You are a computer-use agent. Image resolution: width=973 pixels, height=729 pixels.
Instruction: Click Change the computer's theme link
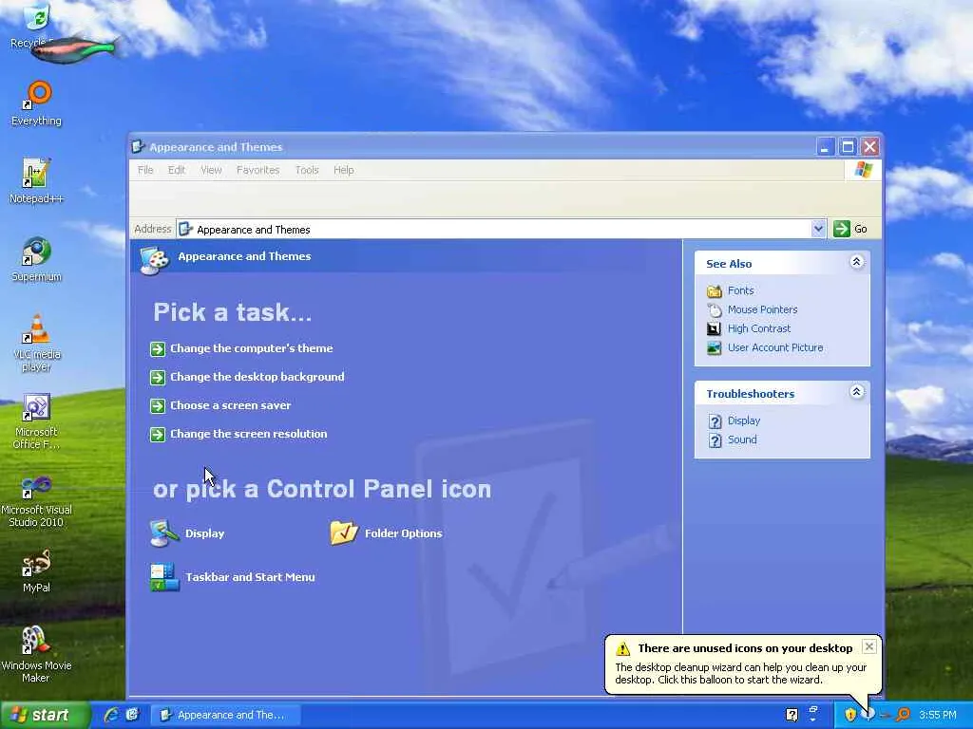point(251,348)
